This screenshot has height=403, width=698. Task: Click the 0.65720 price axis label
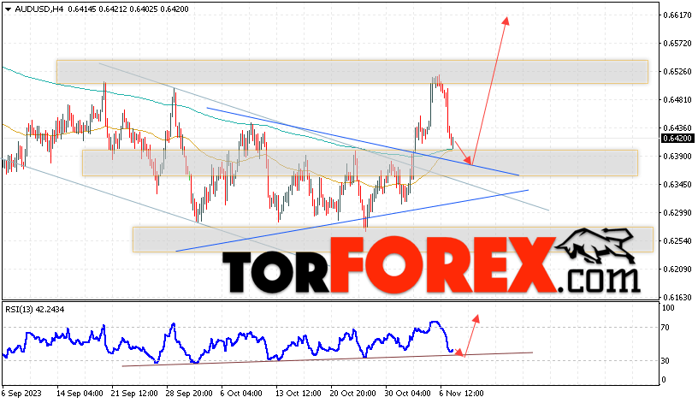[x=677, y=43]
